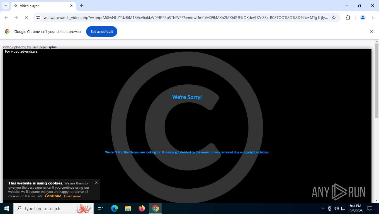Click the page scrollbar down arrow
Image resolution: width=379 pixels, height=214 pixels.
click(x=376, y=200)
